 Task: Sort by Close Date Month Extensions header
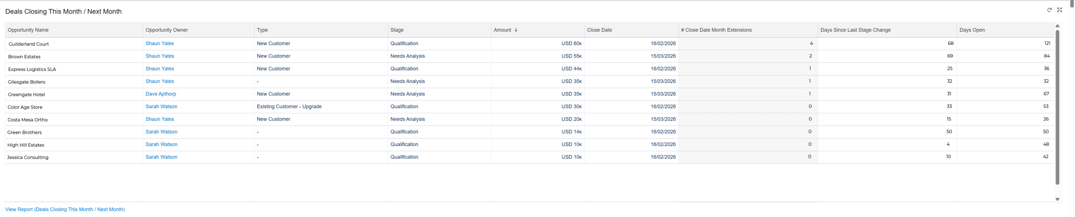716,30
